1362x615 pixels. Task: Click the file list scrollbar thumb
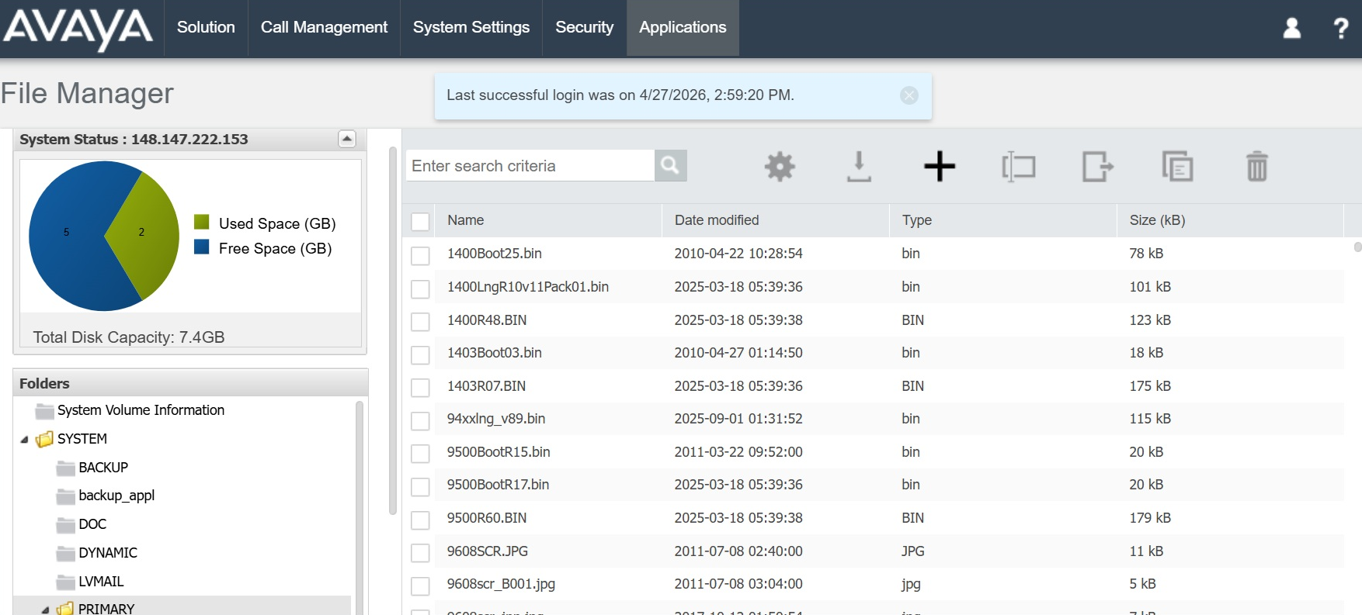tap(1358, 247)
